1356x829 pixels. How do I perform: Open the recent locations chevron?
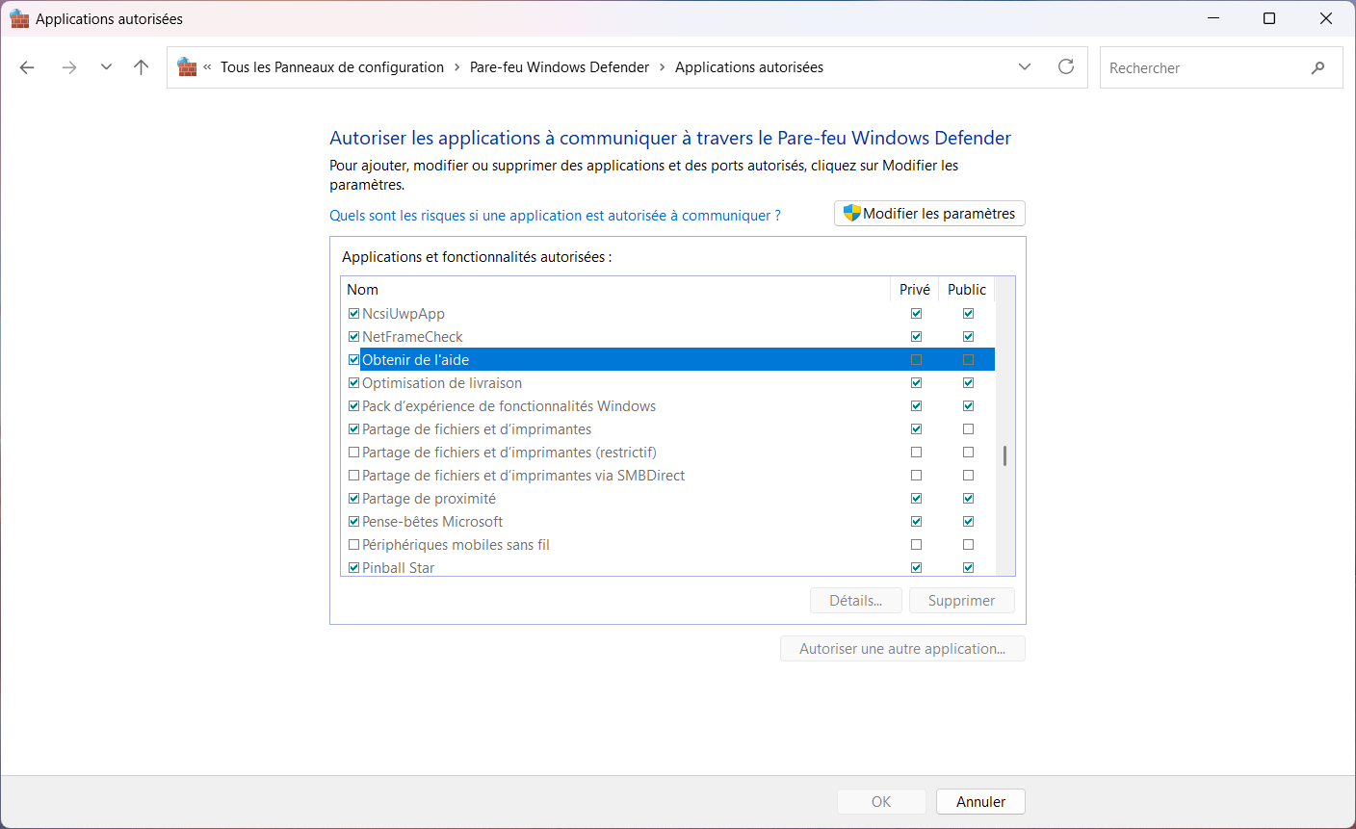106,67
